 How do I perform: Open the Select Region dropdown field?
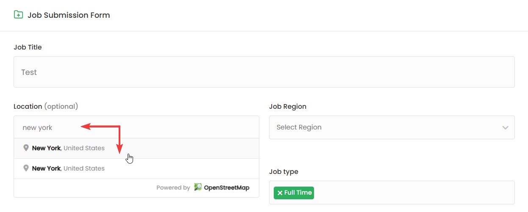click(381, 127)
